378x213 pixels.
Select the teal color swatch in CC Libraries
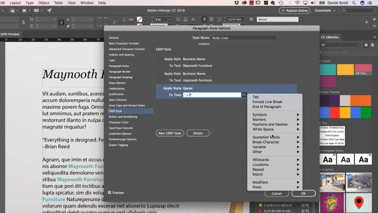click(x=328, y=70)
